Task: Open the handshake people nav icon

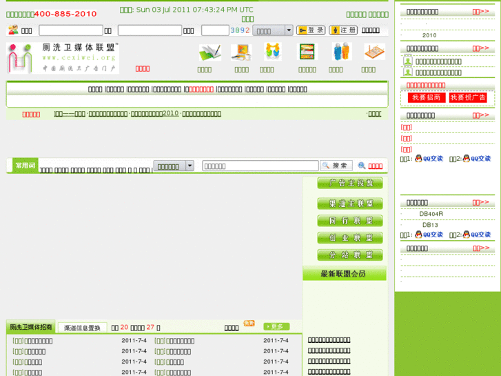Action: (272, 52)
